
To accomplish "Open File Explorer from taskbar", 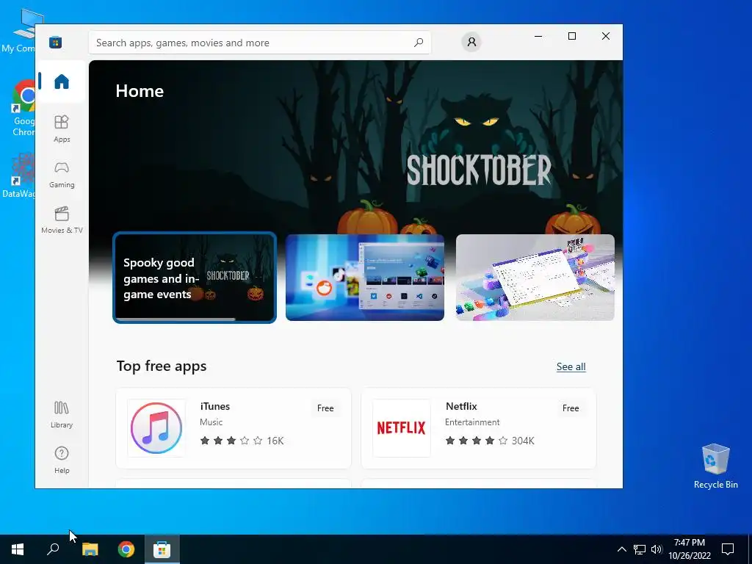I will coord(90,549).
